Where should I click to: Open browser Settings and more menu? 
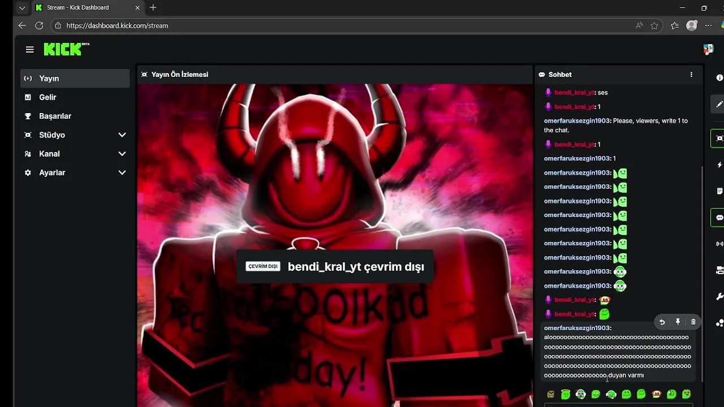(709, 25)
